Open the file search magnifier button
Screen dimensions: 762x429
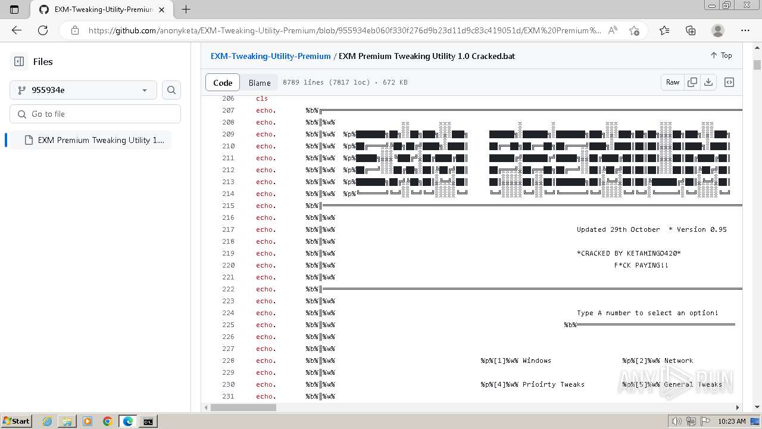click(x=171, y=90)
